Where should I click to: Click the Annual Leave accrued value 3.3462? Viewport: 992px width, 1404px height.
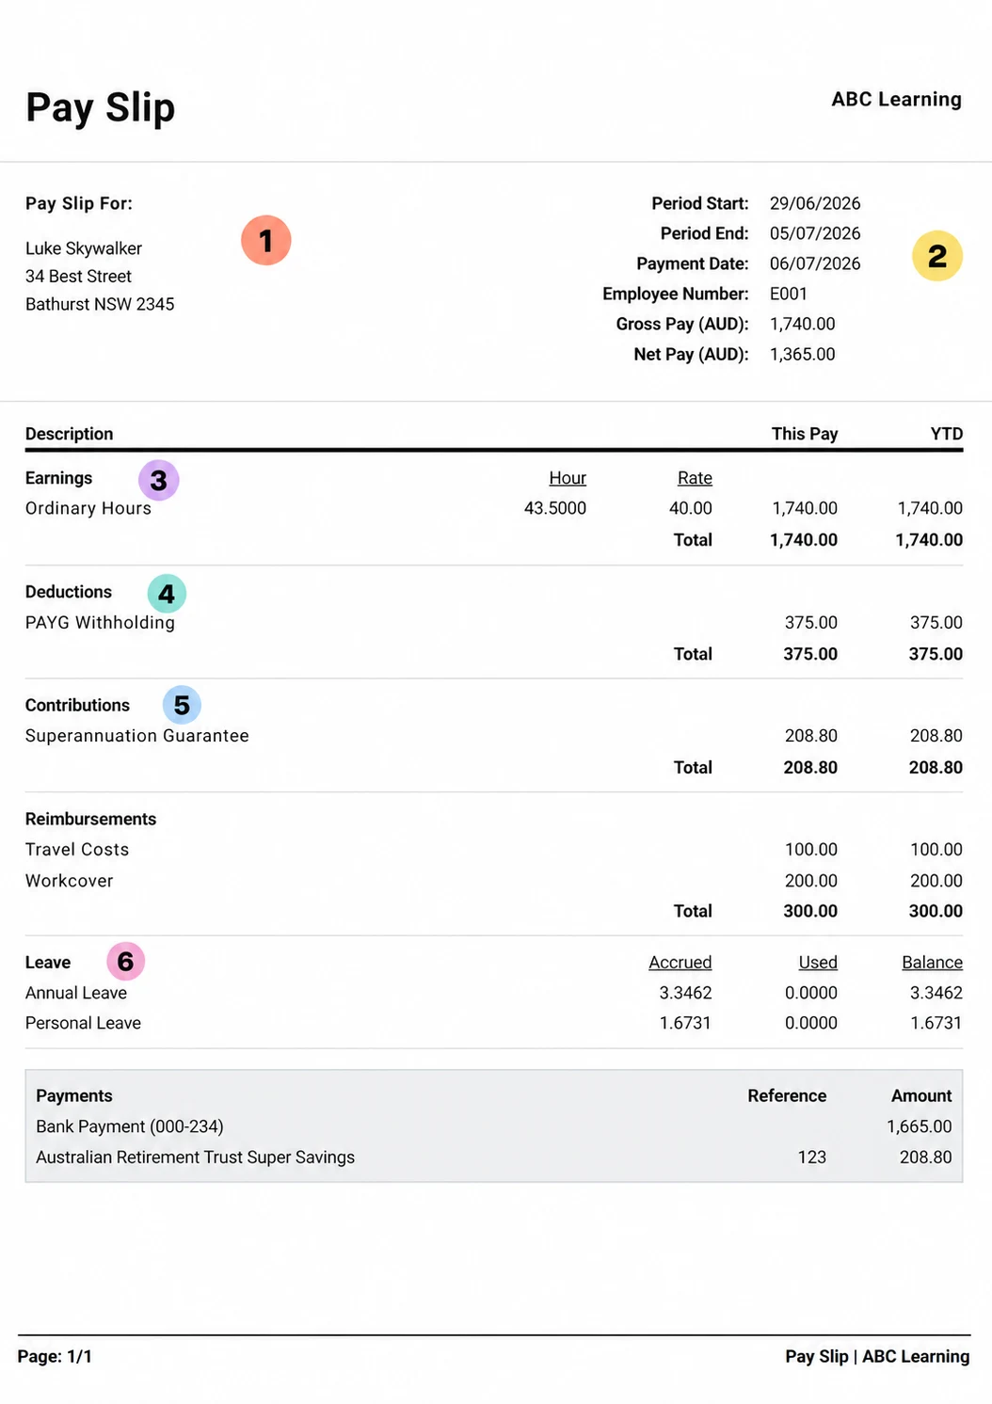point(685,993)
